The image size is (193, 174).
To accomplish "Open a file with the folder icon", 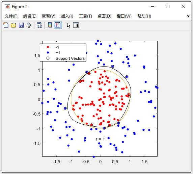I will pos(13,25).
